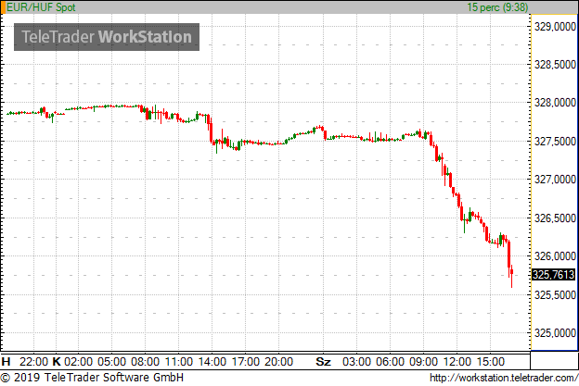579x386 pixels.
Task: Click the 329,0000 price axis label
Action: pos(555,27)
